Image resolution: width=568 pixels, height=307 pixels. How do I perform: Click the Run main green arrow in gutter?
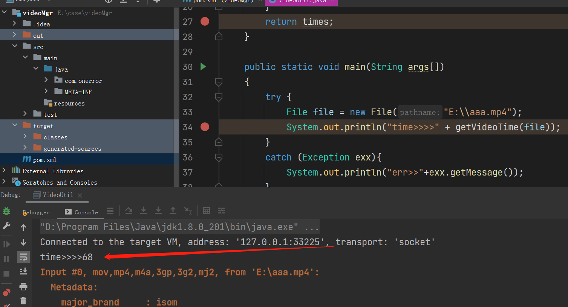203,67
